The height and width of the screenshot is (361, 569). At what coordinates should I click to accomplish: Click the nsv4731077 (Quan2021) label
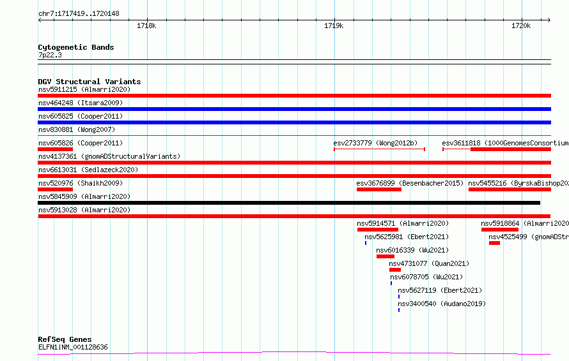(x=429, y=263)
